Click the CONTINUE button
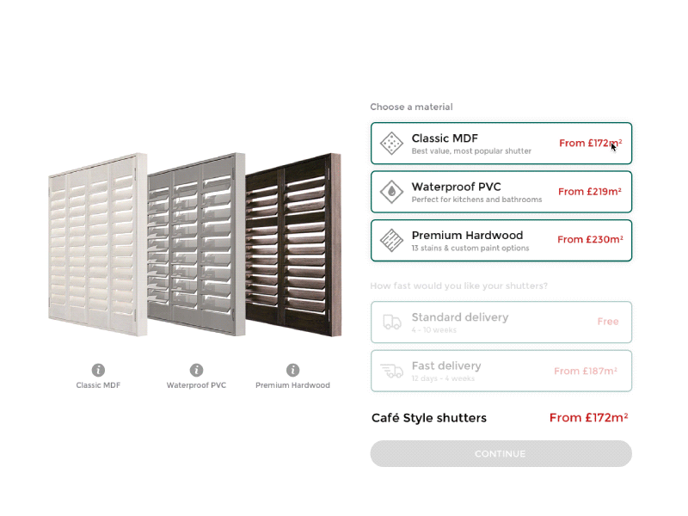Screen dimensions: 688x516 tap(501, 453)
